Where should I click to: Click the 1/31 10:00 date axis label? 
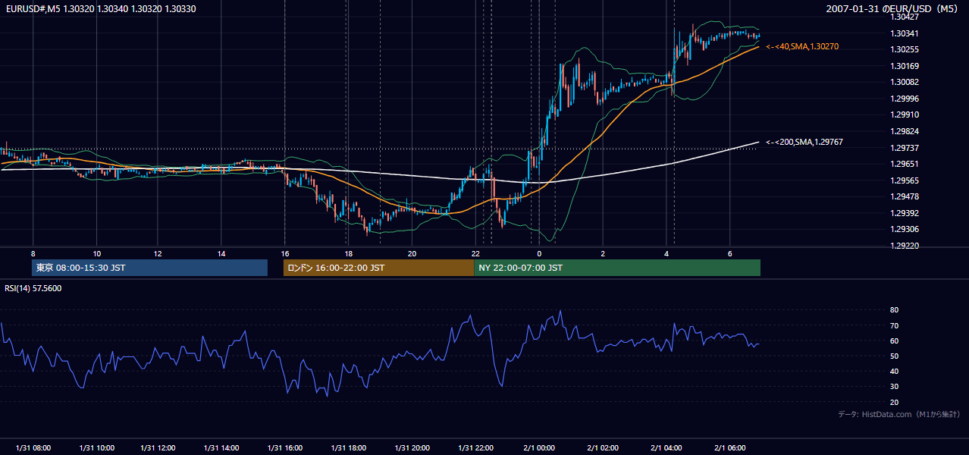point(96,448)
